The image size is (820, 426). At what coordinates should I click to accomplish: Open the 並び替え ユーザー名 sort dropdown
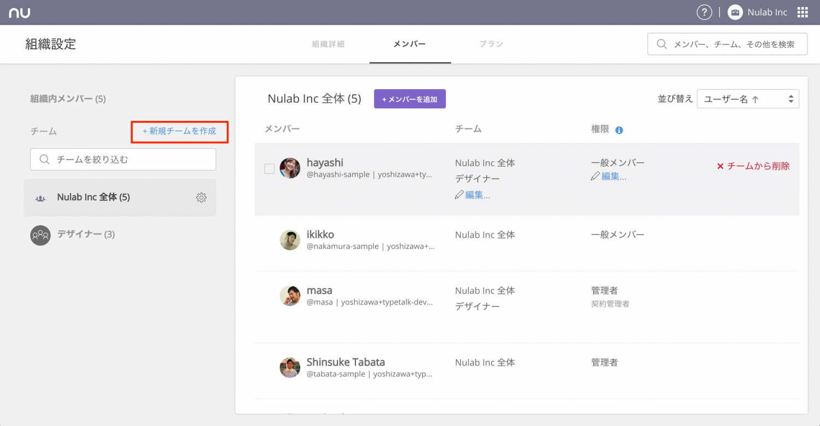[x=748, y=99]
